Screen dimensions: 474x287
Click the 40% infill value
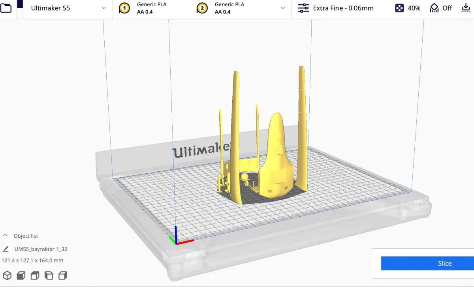[x=414, y=8]
